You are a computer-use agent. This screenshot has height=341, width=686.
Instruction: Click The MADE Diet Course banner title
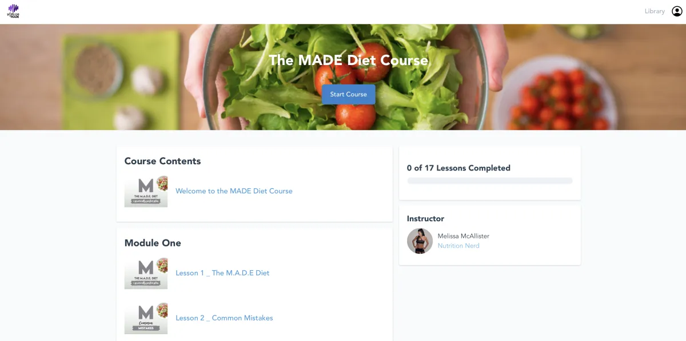[x=348, y=60]
